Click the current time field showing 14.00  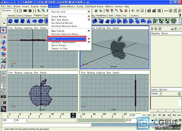point(135,115)
